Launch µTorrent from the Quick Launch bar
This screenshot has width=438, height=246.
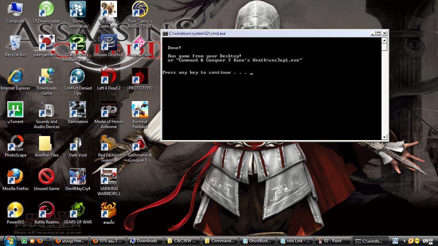(x=24, y=241)
